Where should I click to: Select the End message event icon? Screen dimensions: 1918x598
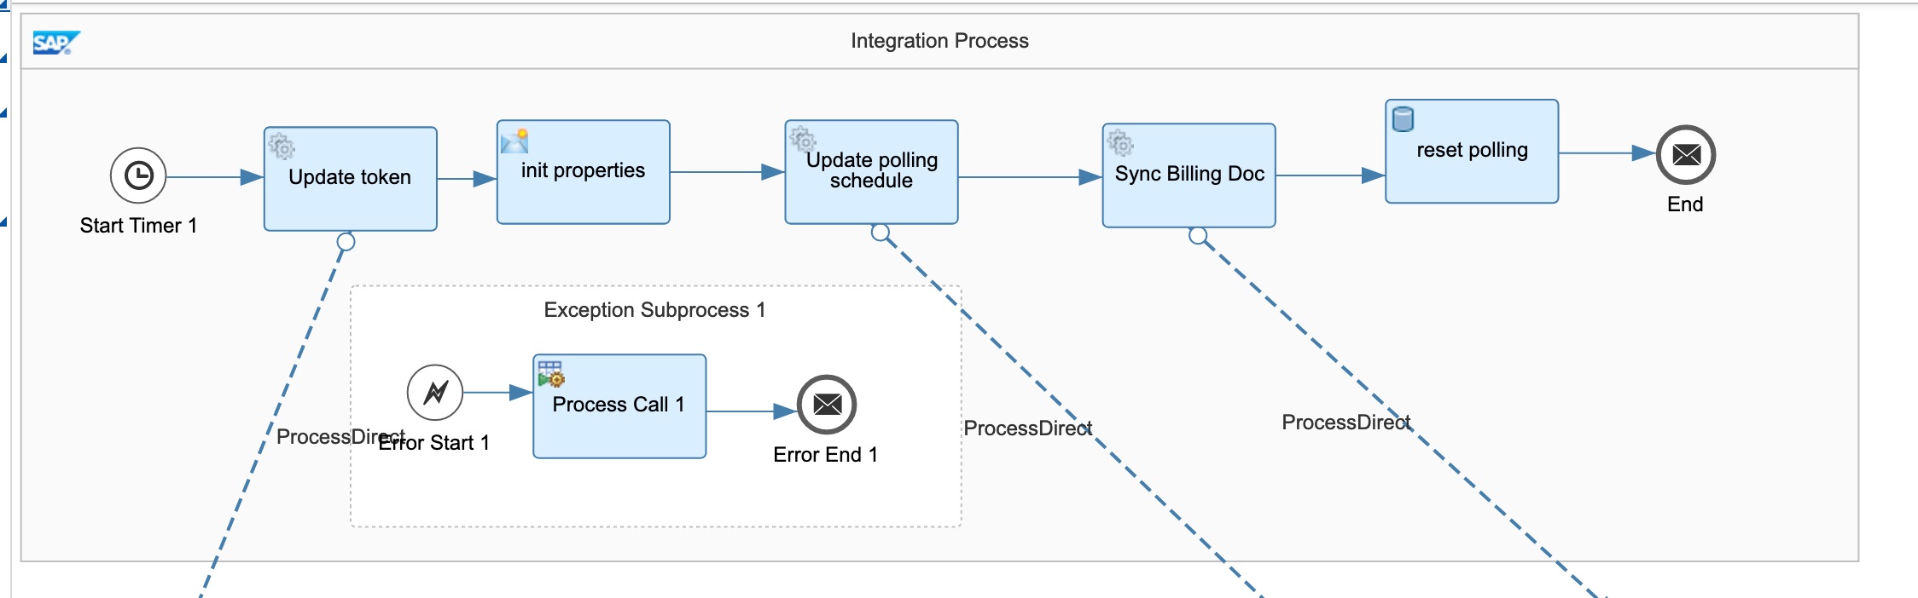pos(1685,154)
